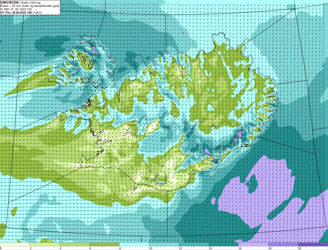The image size is (328, 250).
Task: Select the 6–8 m/s olive green legend swatch
Action: (104, 244)
